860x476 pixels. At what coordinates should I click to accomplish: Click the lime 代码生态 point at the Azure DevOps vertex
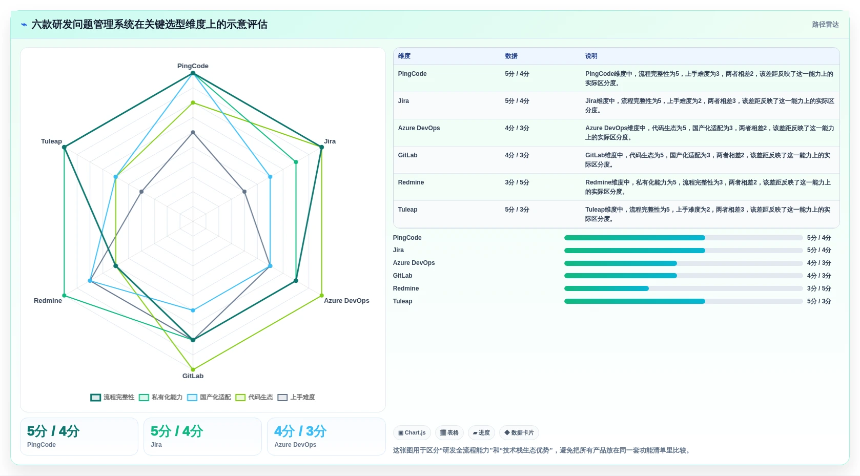tap(322, 296)
